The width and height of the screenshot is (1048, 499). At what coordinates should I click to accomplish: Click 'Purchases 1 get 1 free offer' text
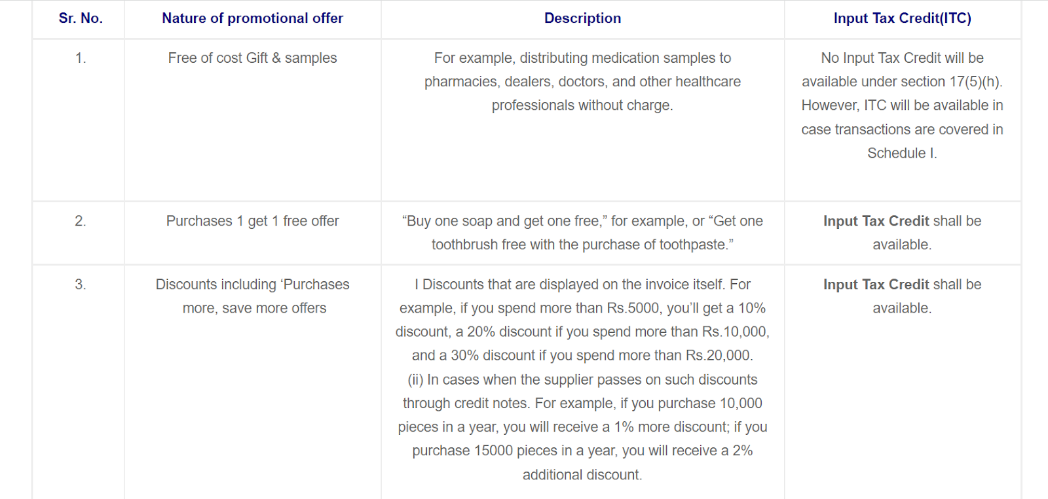click(252, 221)
